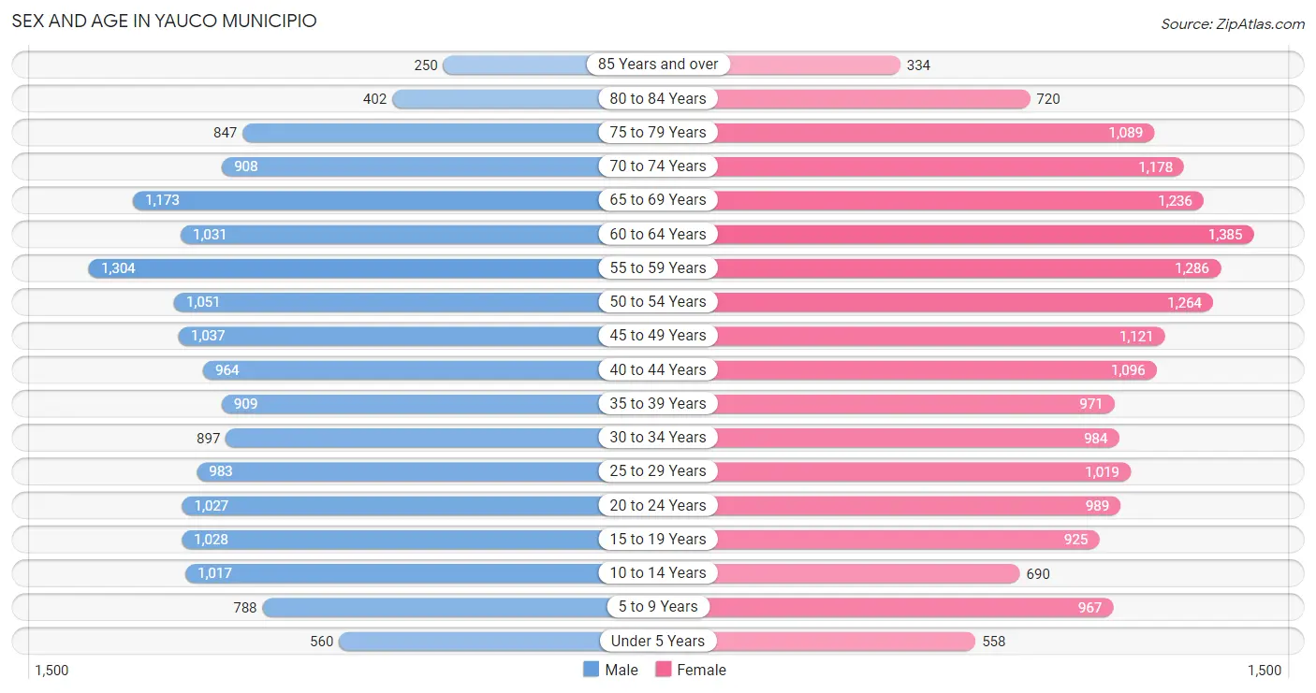Select the 65 to 69 Years label
The height and width of the screenshot is (693, 1316).
pos(658,199)
